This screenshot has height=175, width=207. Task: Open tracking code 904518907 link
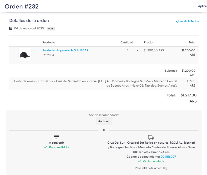168,157
